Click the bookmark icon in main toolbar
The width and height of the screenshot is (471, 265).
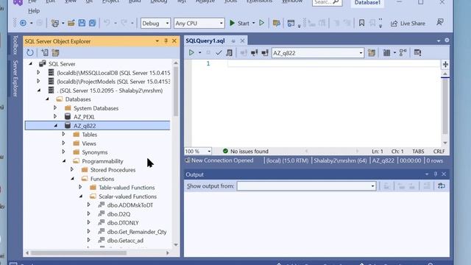pyautogui.click(x=361, y=23)
